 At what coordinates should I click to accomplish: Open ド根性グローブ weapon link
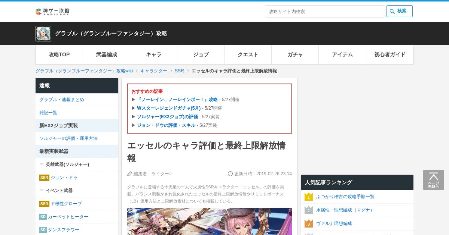66,204
